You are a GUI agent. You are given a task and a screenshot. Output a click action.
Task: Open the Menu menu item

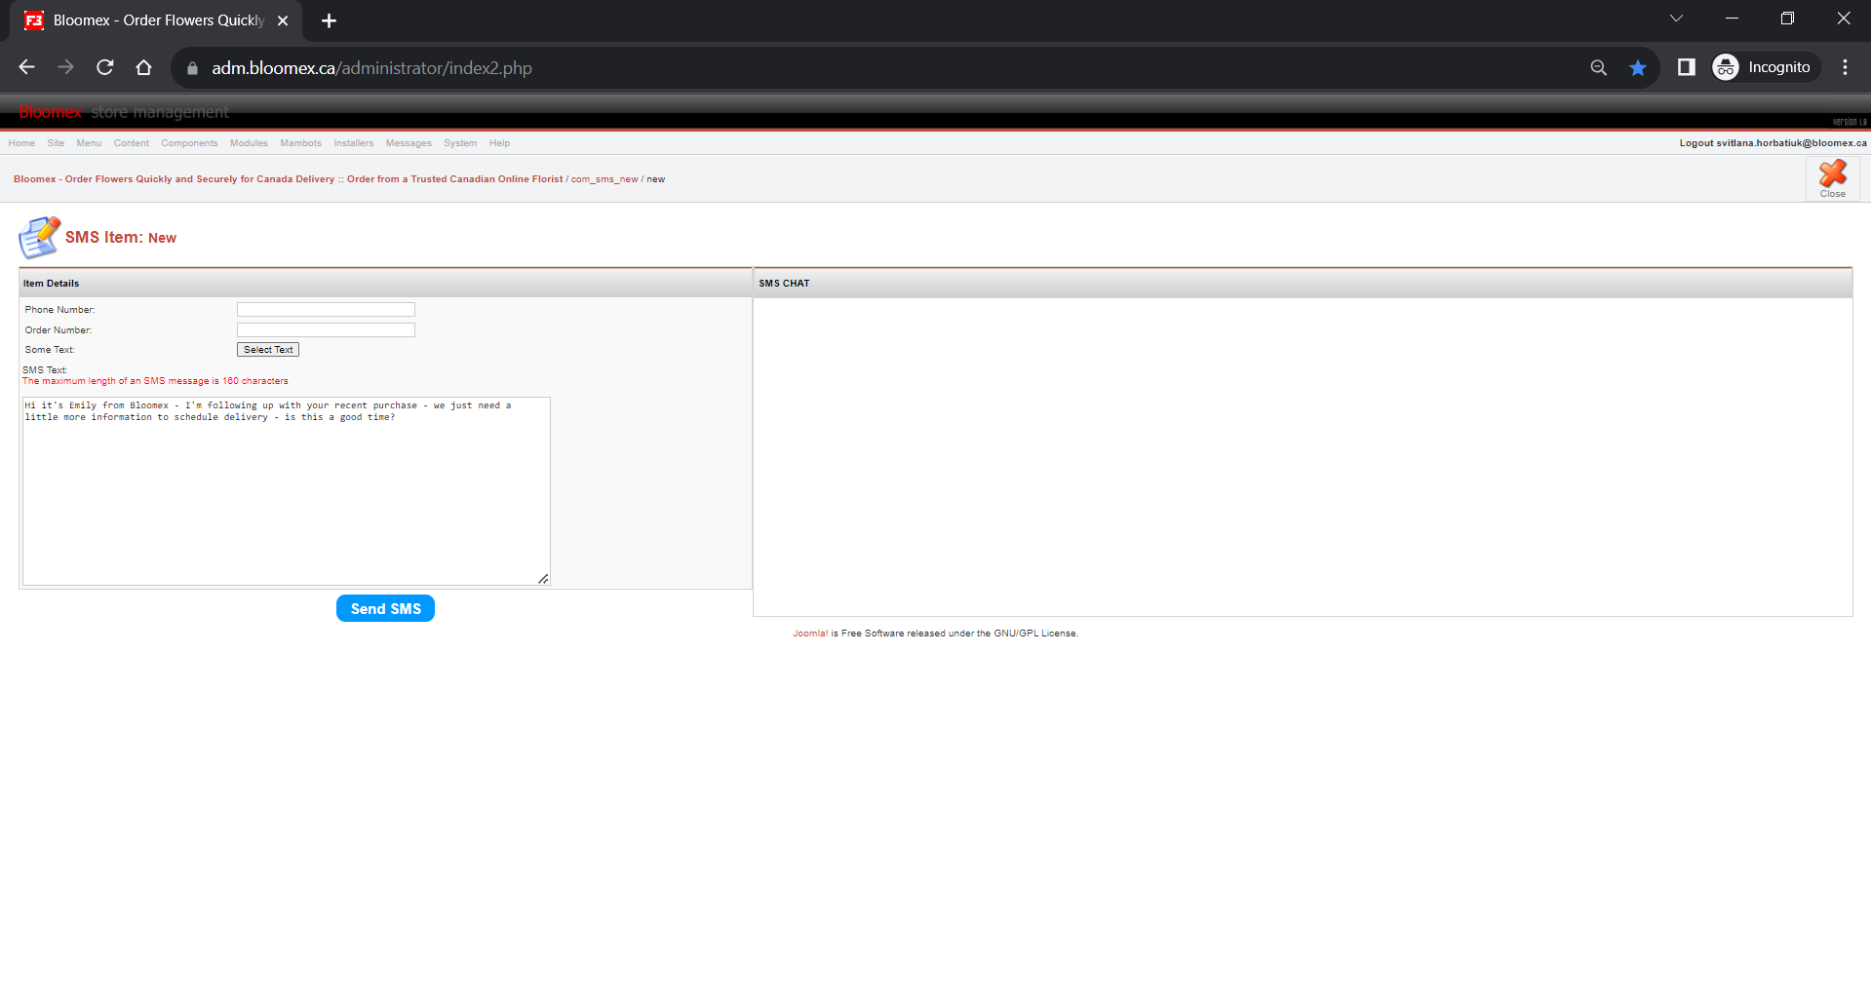tap(89, 143)
